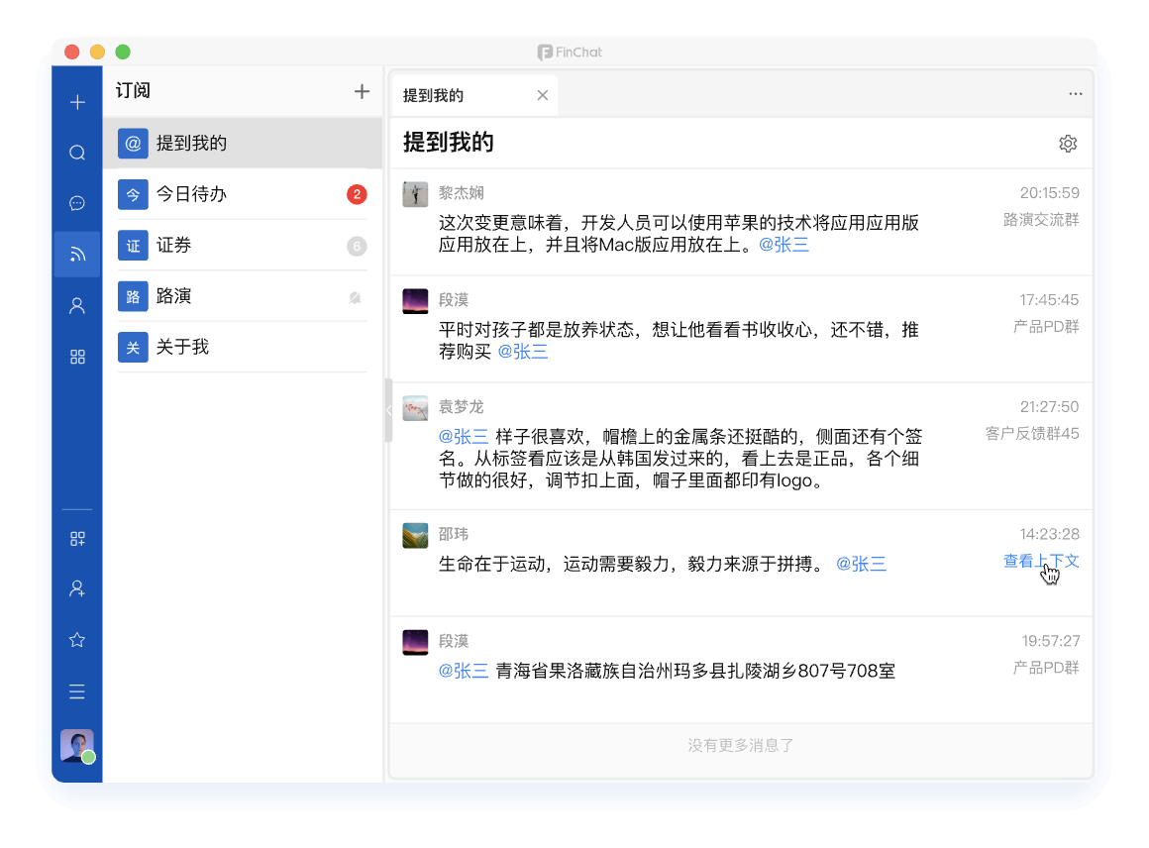This screenshot has width=1149, height=848.
Task: Collapse the subscription list panel handle
Action: coord(388,409)
